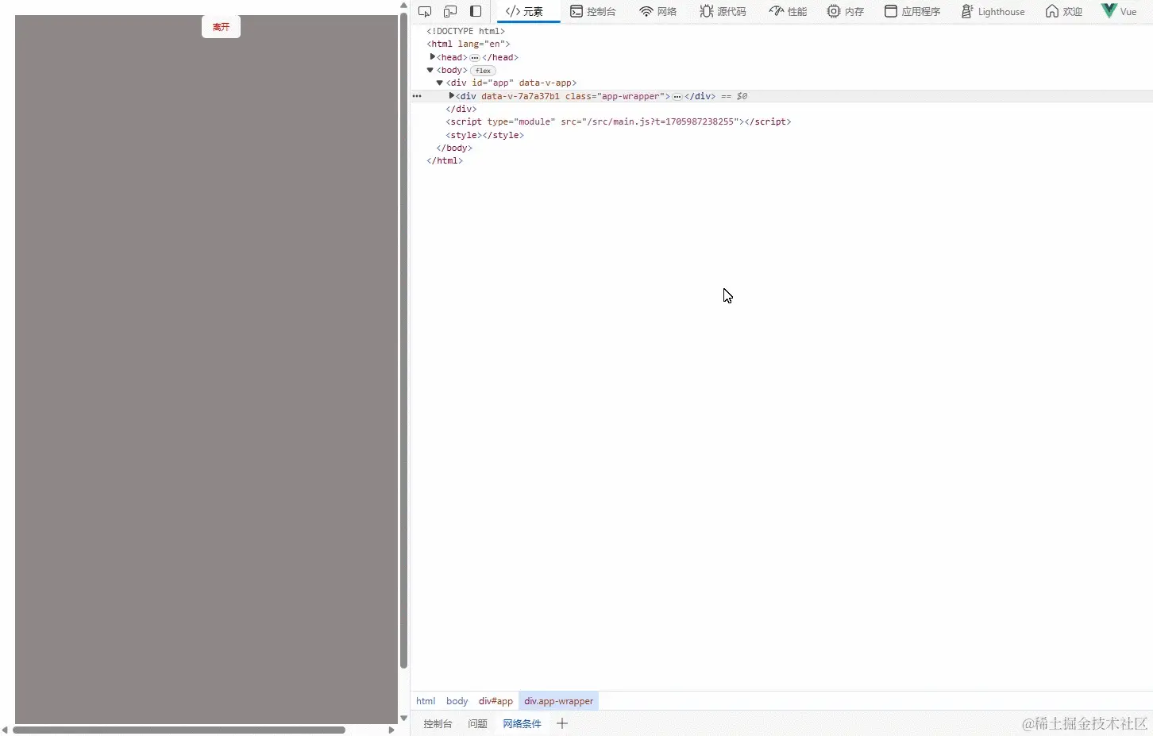Select the inspect element picker icon
Screen dimensions: 1153x736
click(x=426, y=11)
